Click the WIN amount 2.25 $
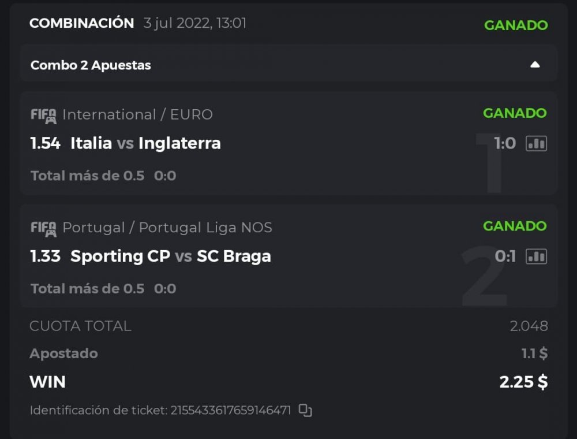The height and width of the screenshot is (439, 577). [523, 382]
